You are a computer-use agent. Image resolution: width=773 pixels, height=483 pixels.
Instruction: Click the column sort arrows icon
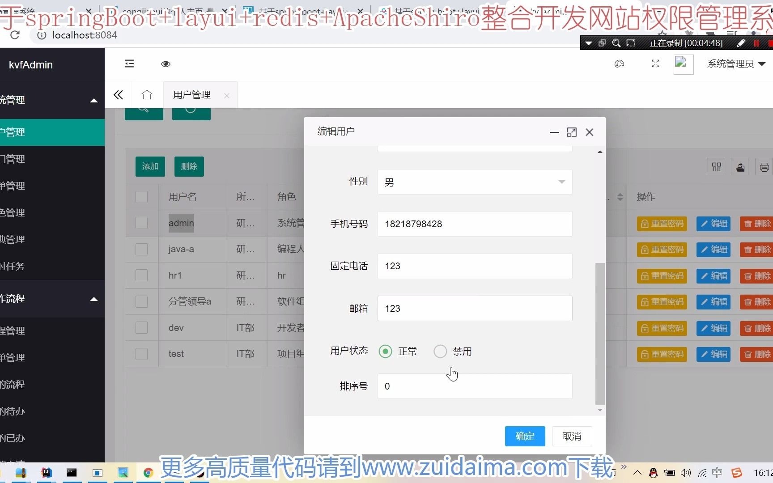pos(620,197)
